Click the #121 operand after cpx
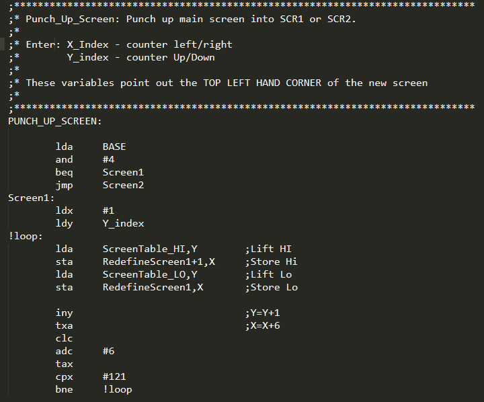This screenshot has height=402, width=484. click(x=114, y=376)
